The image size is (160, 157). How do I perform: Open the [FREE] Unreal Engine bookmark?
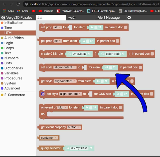tap(101, 11)
